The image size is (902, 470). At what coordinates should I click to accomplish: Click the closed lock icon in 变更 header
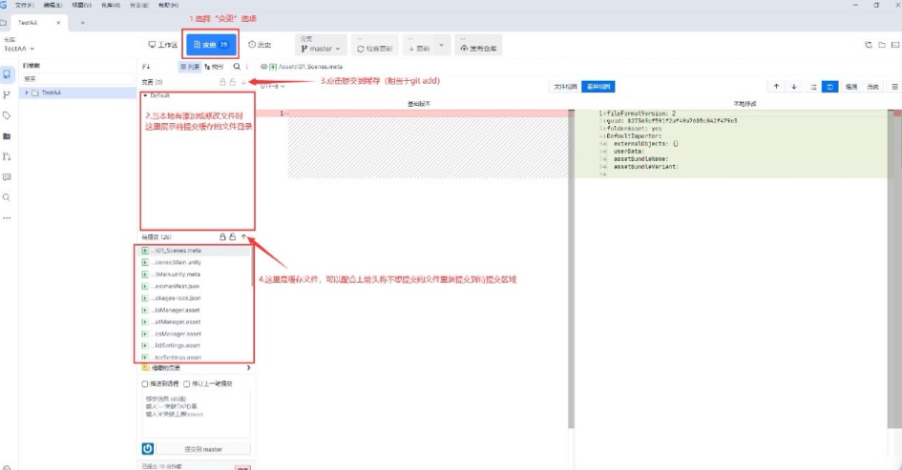222,82
